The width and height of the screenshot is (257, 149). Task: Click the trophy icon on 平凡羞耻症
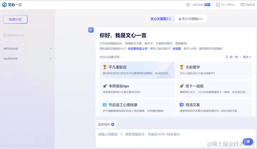coord(105,67)
